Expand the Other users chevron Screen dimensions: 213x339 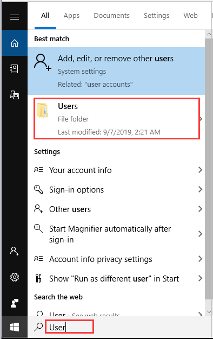pos(200,209)
